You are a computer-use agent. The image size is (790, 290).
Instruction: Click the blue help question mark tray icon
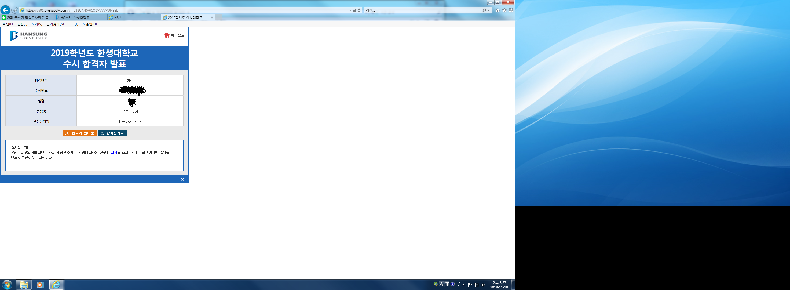(x=453, y=284)
